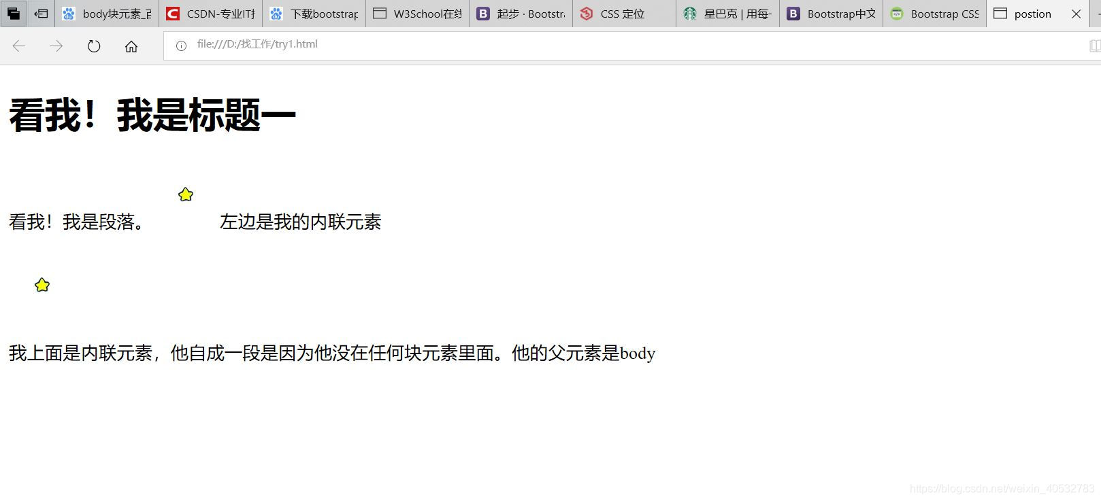This screenshot has height=501, width=1101.
Task: Click the heading 看我！我是标题一
Action: [152, 115]
